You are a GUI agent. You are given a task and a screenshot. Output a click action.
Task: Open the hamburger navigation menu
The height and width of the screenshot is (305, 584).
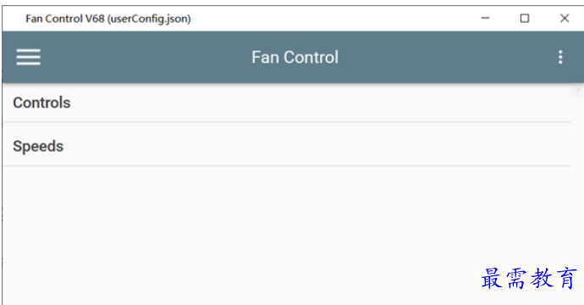[x=28, y=57]
